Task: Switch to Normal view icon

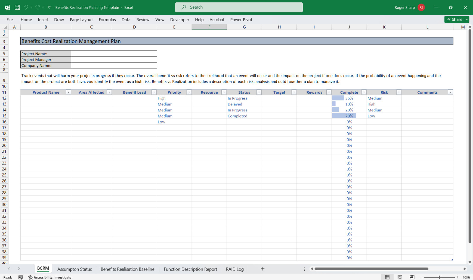Action: (387, 277)
